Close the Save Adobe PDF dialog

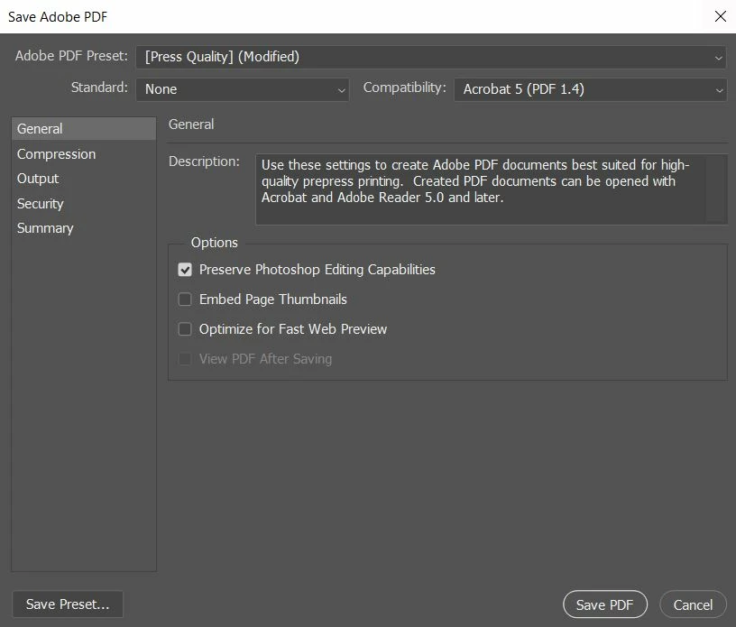[x=720, y=16]
